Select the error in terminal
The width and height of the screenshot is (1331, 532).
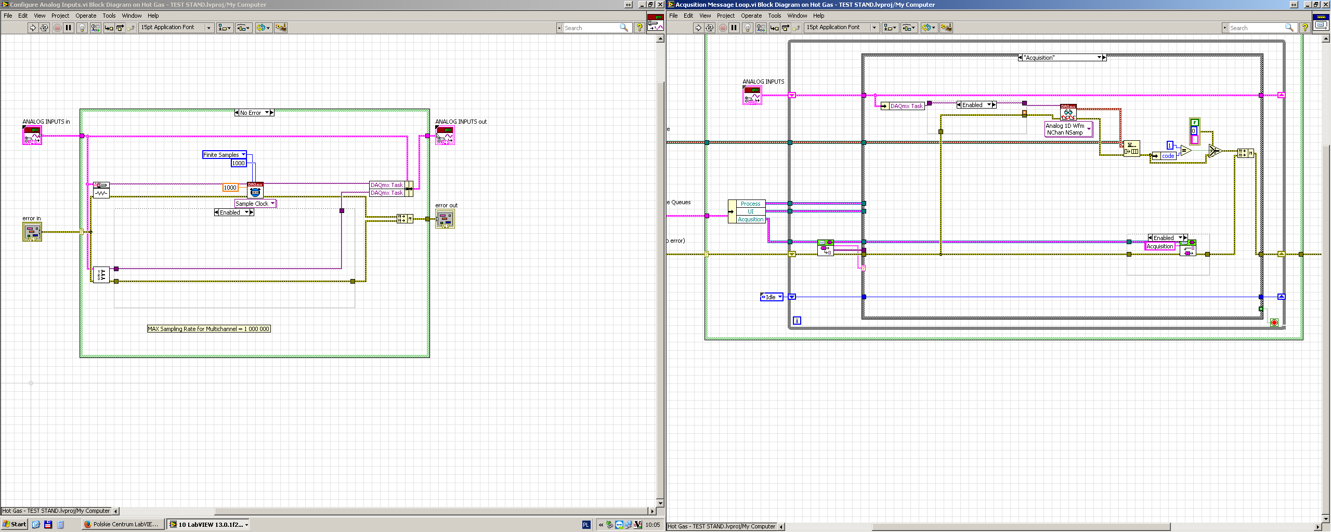tap(32, 232)
